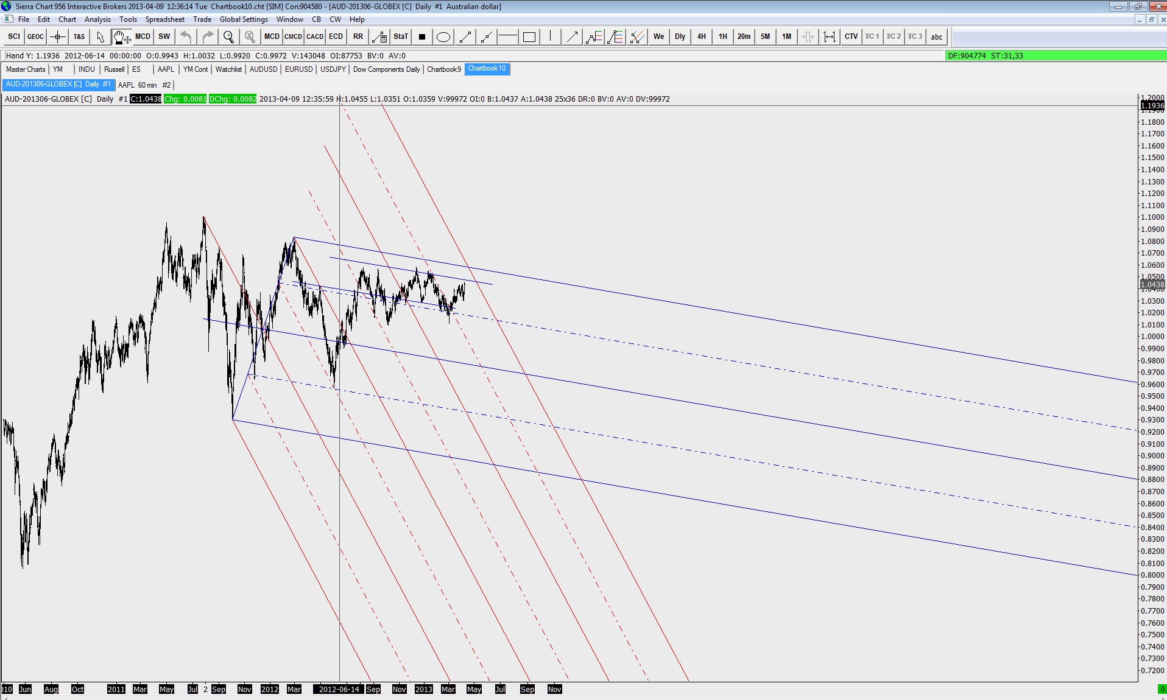Click the TC 1 toolbar button
The width and height of the screenshot is (1167, 700).
[873, 37]
